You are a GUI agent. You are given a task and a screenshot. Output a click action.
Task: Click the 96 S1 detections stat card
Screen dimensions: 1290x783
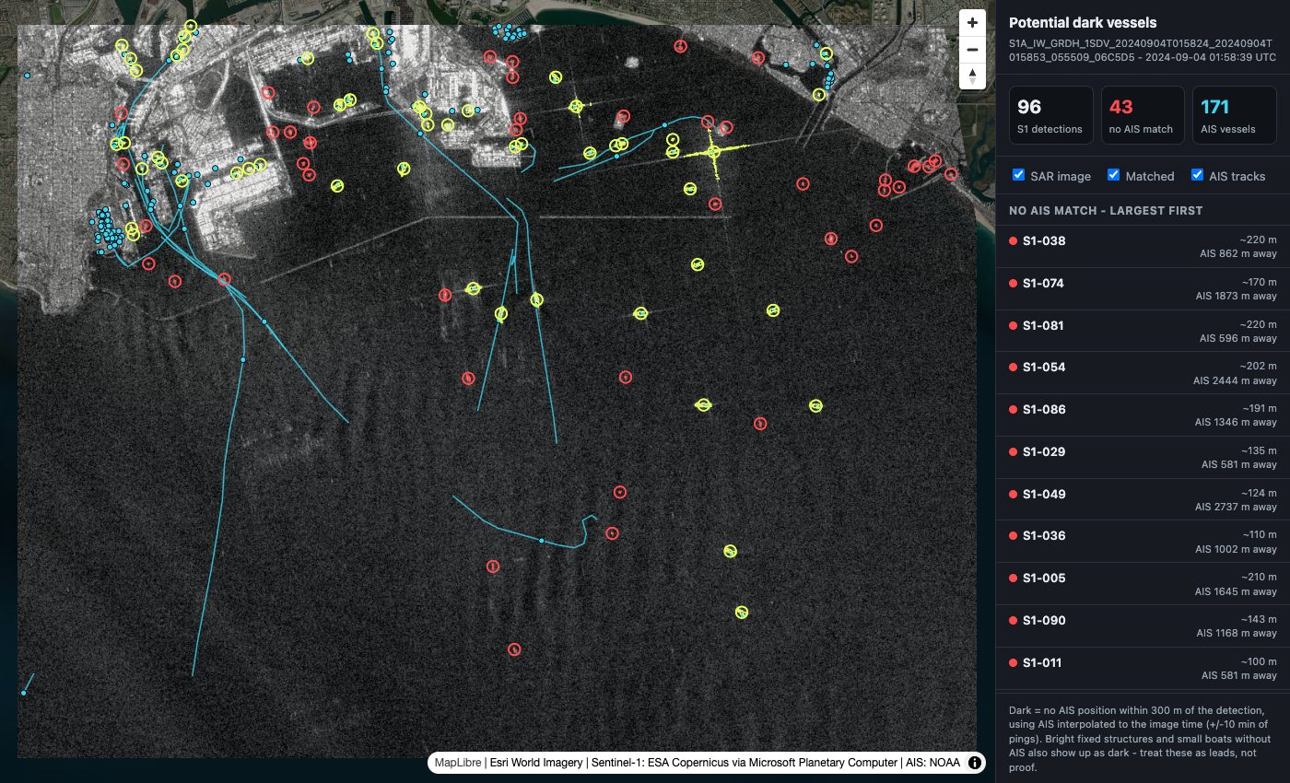1051,115
